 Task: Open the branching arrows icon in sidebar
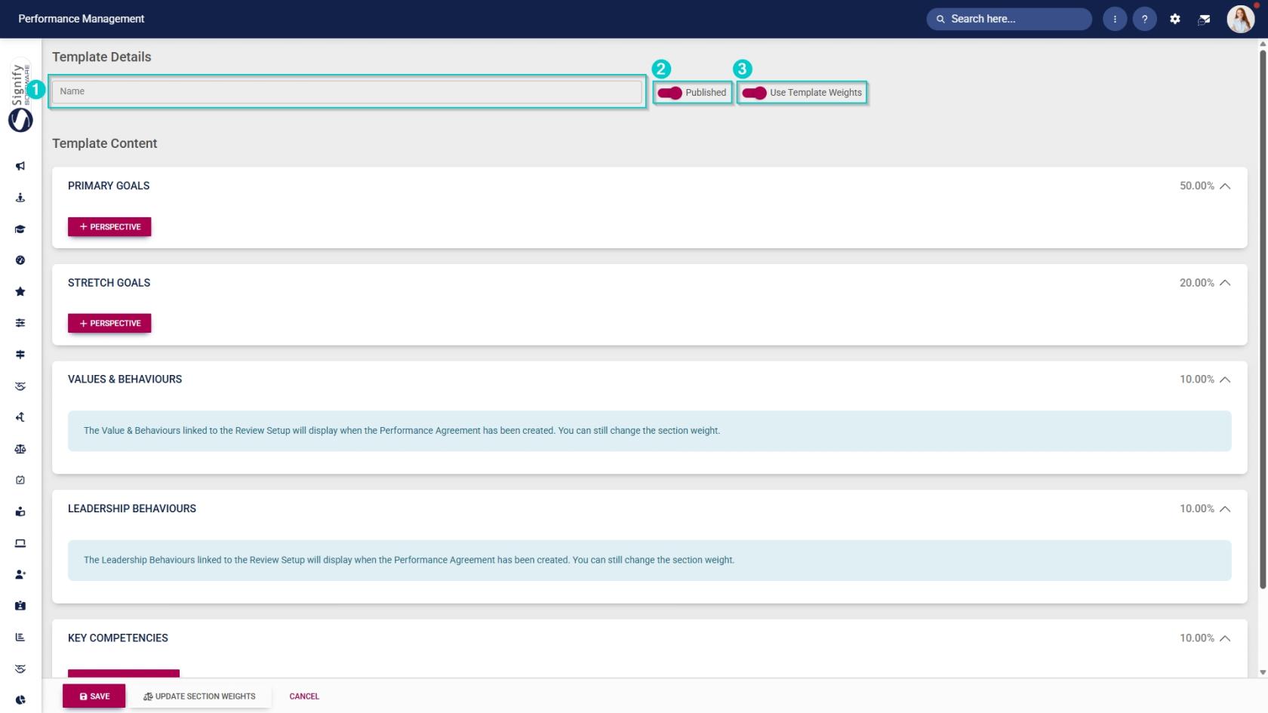click(x=20, y=417)
